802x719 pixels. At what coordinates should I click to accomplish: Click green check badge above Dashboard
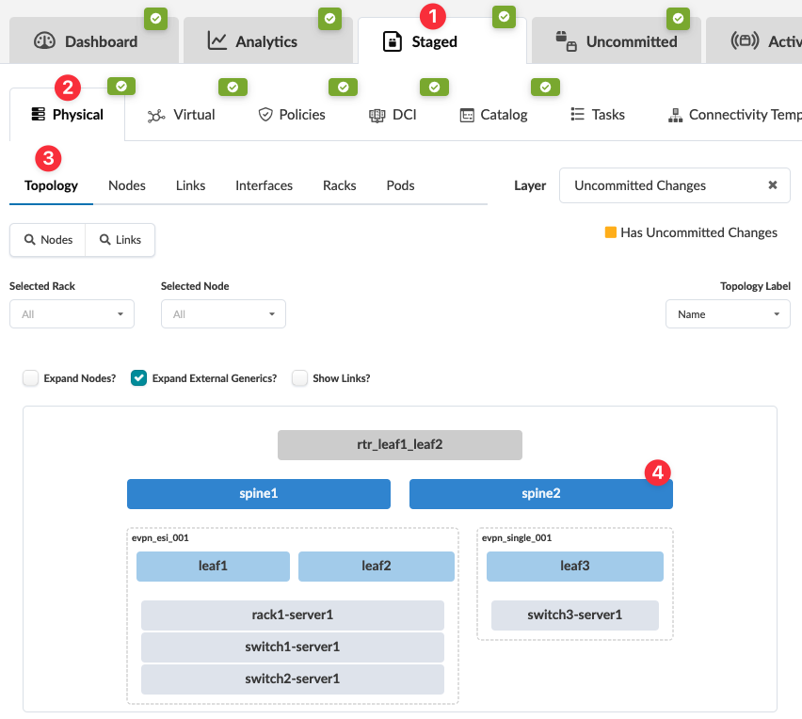156,19
